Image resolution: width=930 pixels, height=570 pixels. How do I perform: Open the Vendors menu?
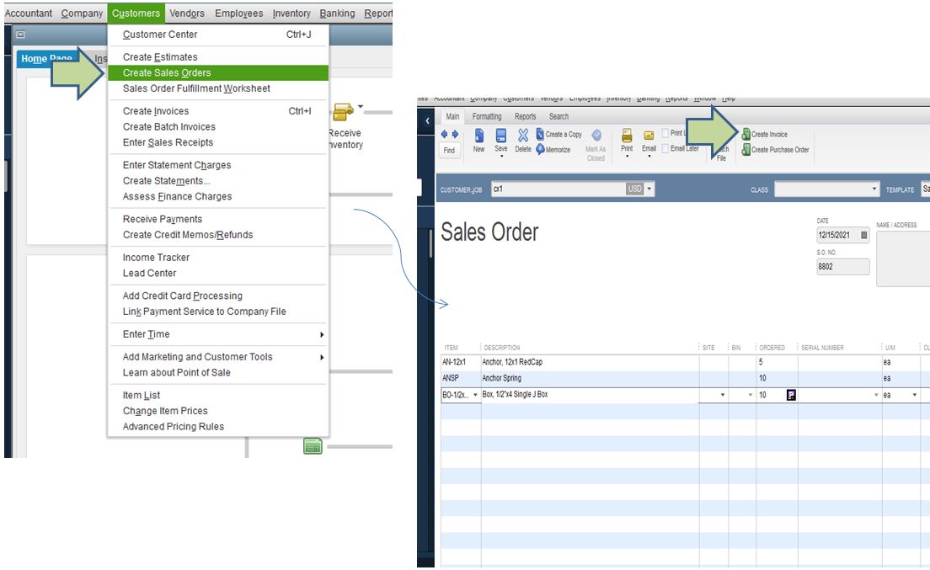pos(187,13)
